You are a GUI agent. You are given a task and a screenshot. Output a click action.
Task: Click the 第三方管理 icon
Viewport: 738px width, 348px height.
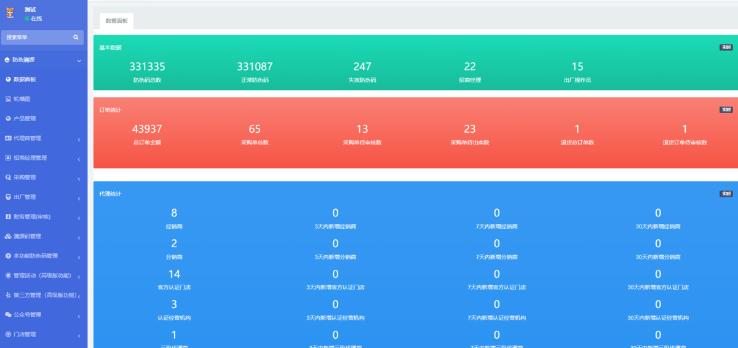point(8,295)
